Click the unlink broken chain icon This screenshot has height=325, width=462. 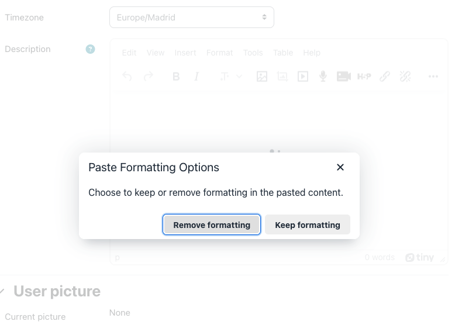coord(405,77)
